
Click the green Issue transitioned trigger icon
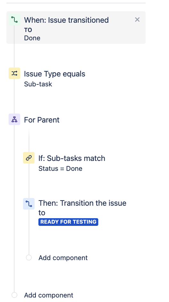[14, 20]
